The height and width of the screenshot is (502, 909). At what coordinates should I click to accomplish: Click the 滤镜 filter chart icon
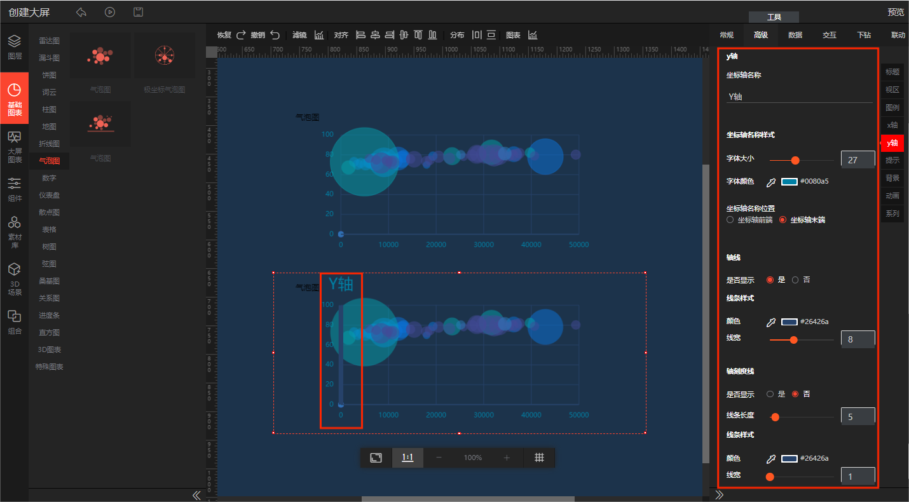click(319, 35)
